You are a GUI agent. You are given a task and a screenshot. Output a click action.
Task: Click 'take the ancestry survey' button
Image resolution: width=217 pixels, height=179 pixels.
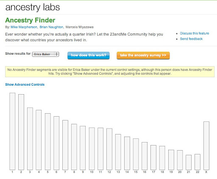tap(143, 55)
